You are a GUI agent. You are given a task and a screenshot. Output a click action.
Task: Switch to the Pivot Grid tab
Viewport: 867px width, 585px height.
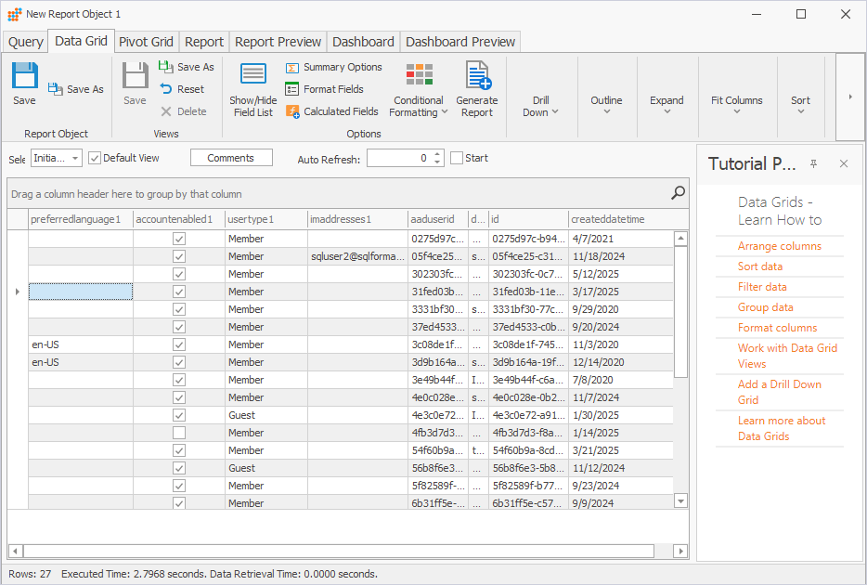click(146, 41)
